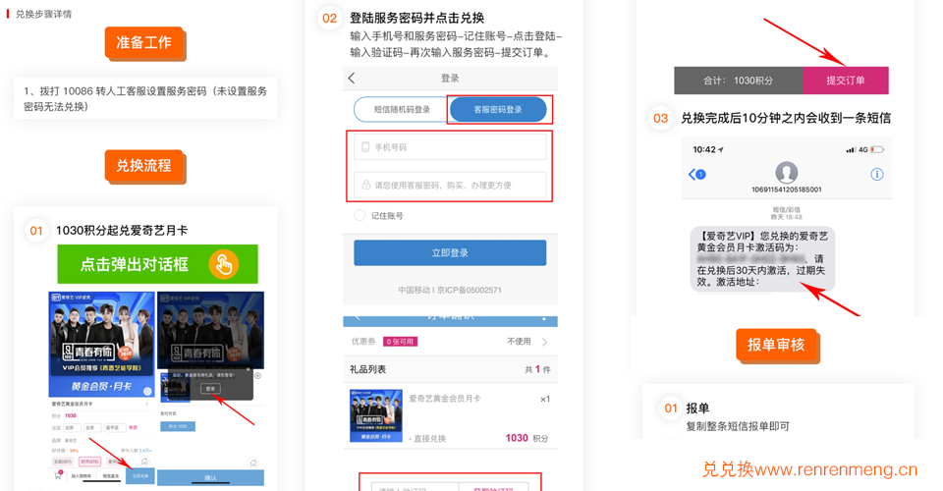Click the 合计: 1030积分 total
Viewport: 943px width, 491px height.
click(x=738, y=81)
